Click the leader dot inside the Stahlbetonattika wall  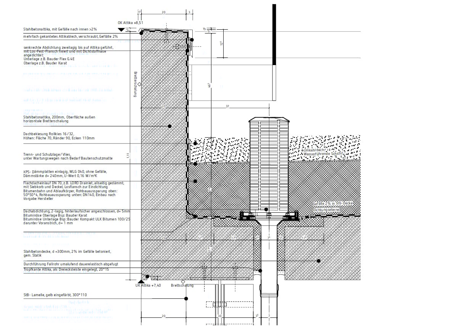pos(170,126)
